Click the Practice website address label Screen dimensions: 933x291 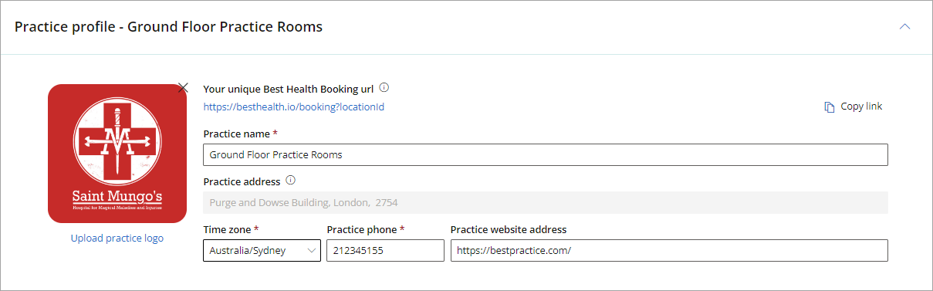[509, 229]
